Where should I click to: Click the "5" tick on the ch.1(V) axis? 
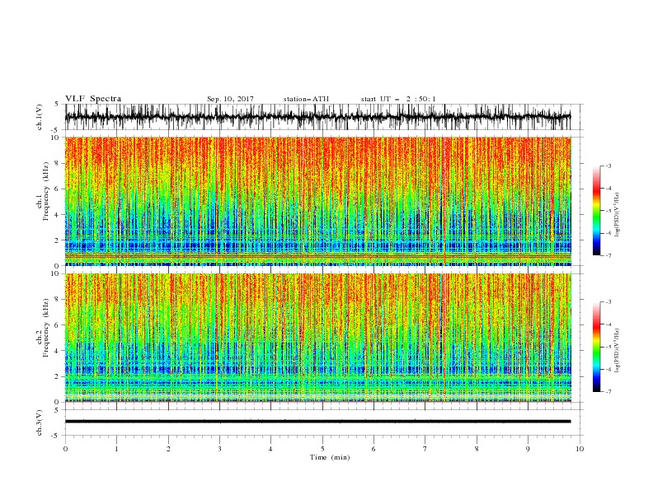pos(57,105)
